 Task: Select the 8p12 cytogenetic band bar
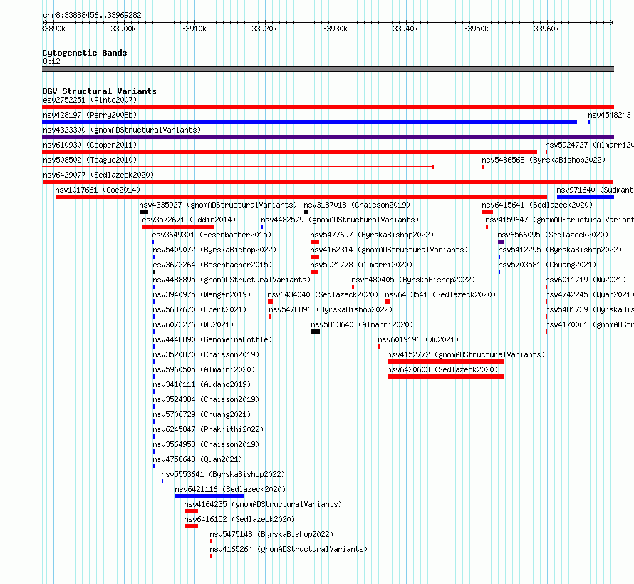328,69
